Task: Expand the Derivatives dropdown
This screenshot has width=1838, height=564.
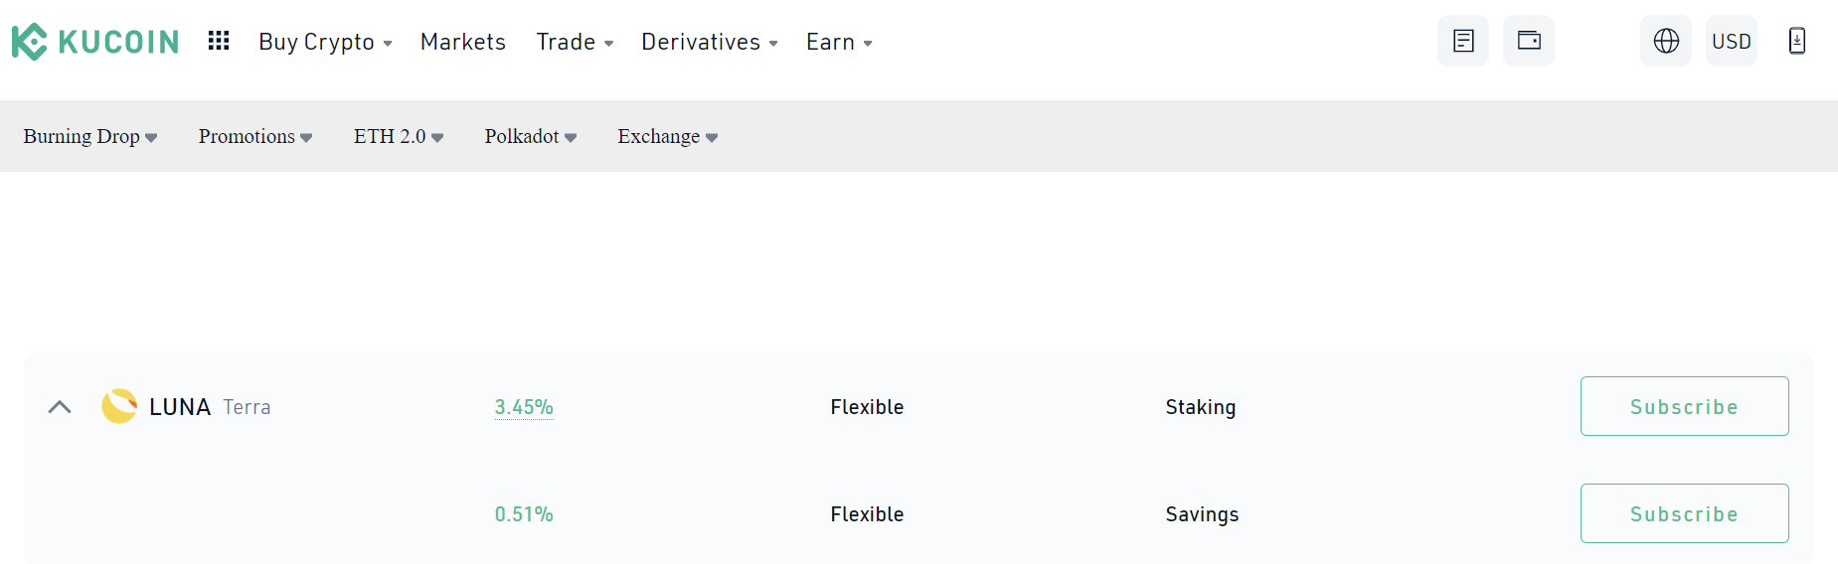Action: [x=709, y=42]
